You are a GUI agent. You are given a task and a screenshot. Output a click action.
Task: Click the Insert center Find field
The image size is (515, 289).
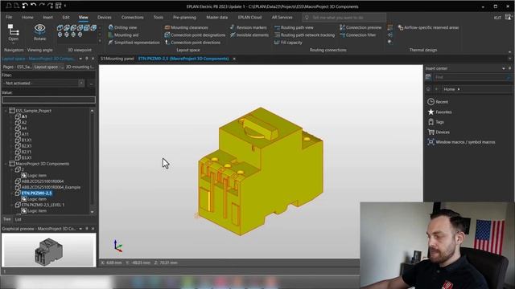[472, 77]
